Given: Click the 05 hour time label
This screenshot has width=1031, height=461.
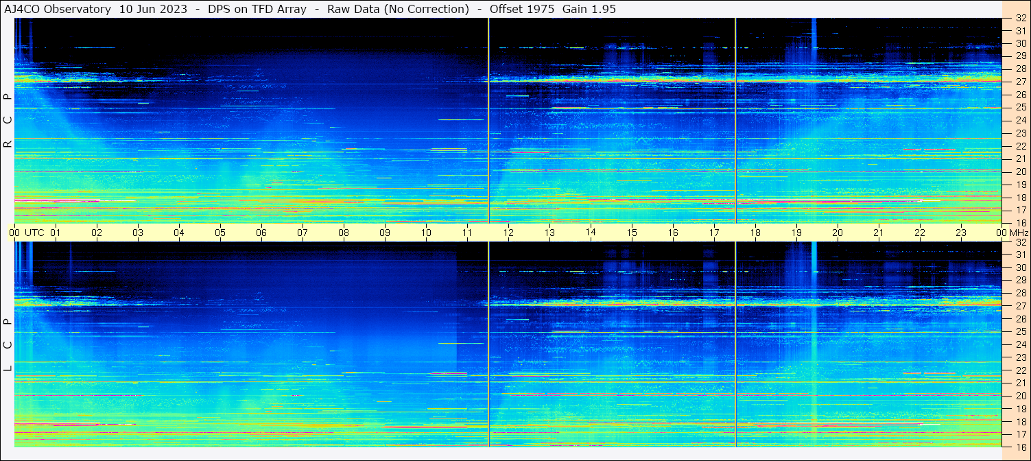Looking at the screenshot, I should click(220, 233).
